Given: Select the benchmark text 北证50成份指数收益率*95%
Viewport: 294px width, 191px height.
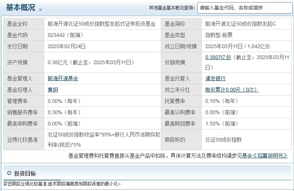Looking at the screenshot, I should point(80,135).
